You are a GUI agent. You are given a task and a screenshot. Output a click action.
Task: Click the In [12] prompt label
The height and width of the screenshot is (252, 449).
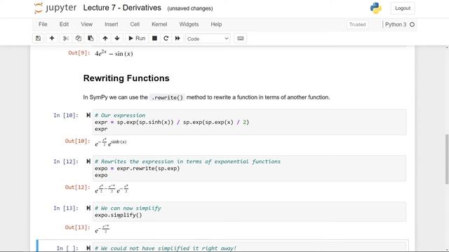(66, 162)
